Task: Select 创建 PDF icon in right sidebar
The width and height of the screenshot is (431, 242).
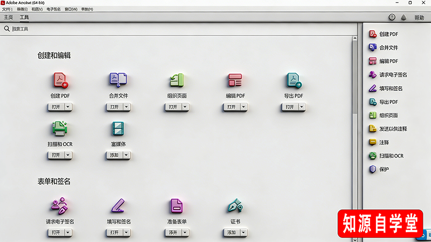Action: coord(373,34)
